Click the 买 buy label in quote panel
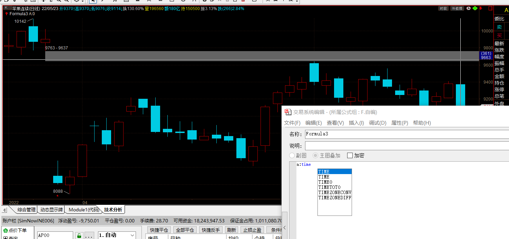The image size is (509, 239). pyautogui.click(x=499, y=36)
